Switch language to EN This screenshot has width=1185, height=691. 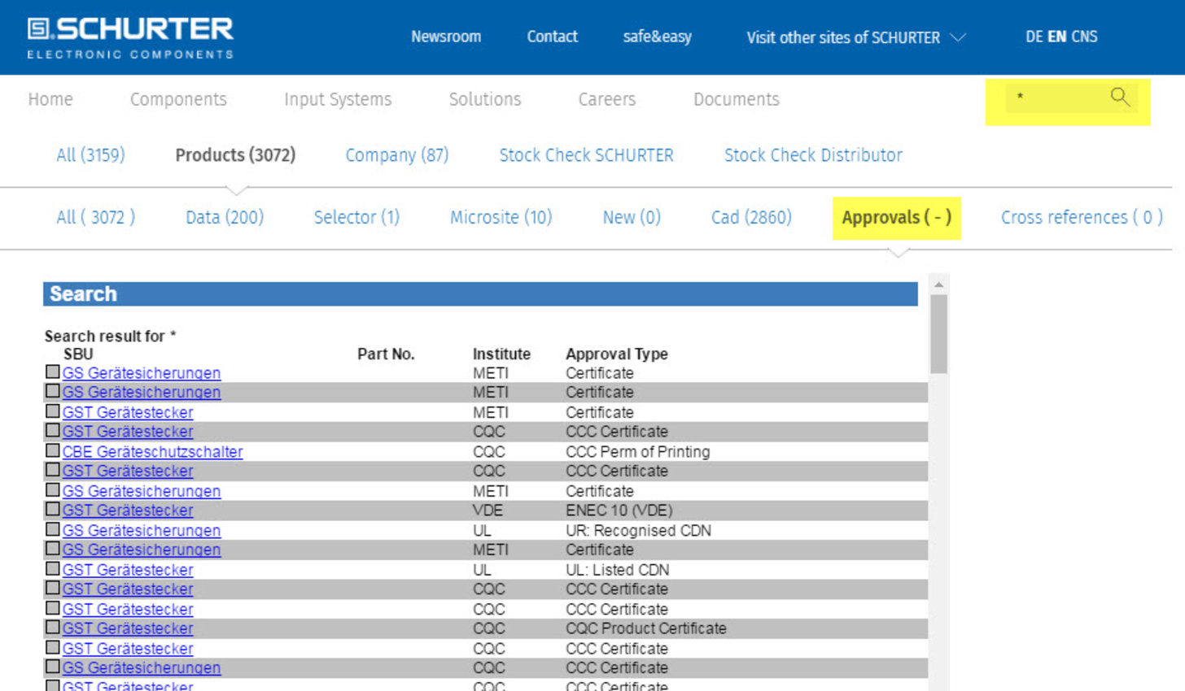click(1056, 37)
